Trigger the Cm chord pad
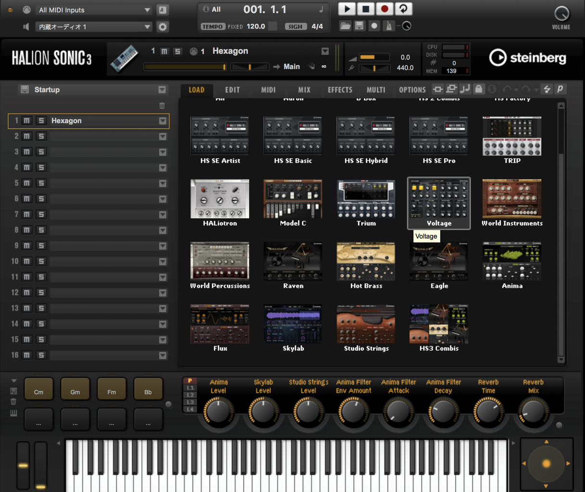Viewport: 585px width, 492px height. (38, 389)
